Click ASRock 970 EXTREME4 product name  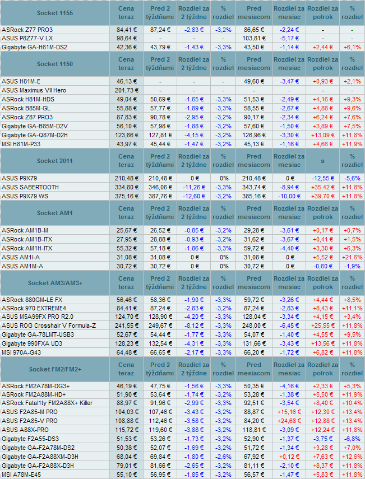[34, 308]
